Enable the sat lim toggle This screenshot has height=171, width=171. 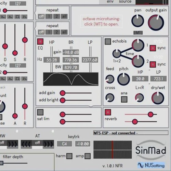[x=40, y=112]
